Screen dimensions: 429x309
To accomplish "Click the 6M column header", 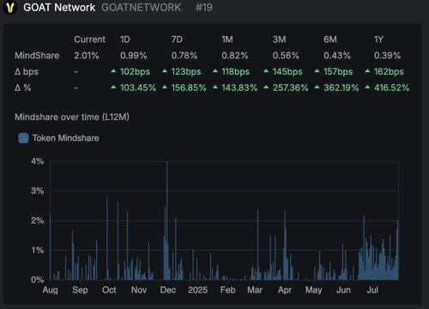I will point(330,39).
